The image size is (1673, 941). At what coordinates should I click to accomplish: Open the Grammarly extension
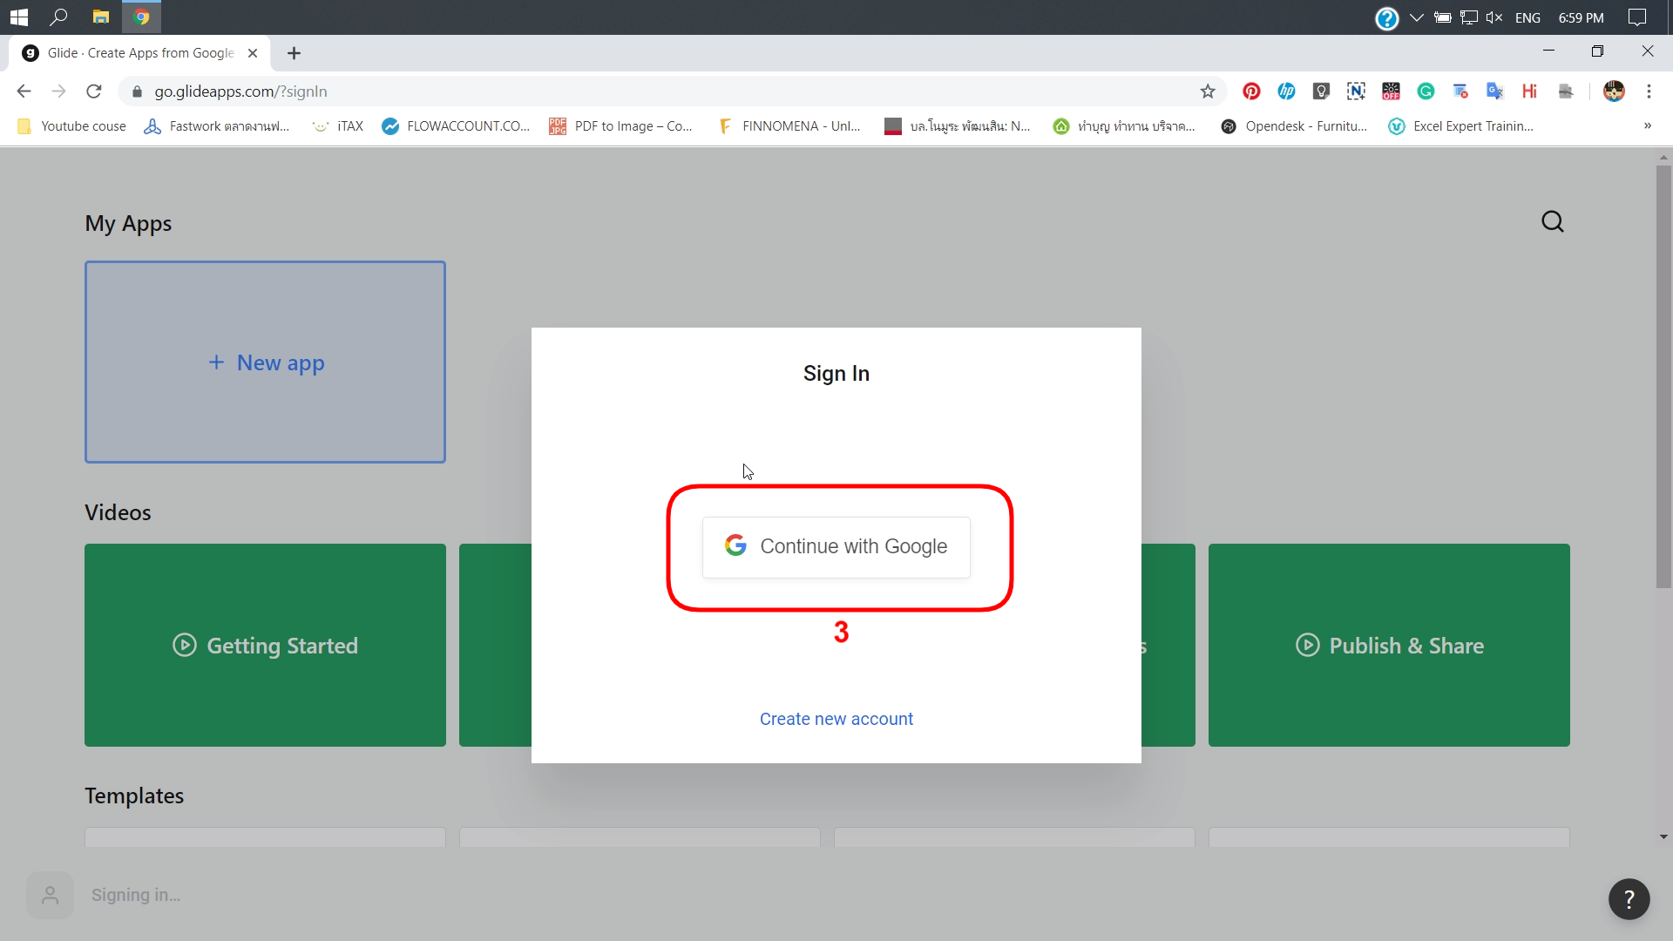coord(1426,91)
